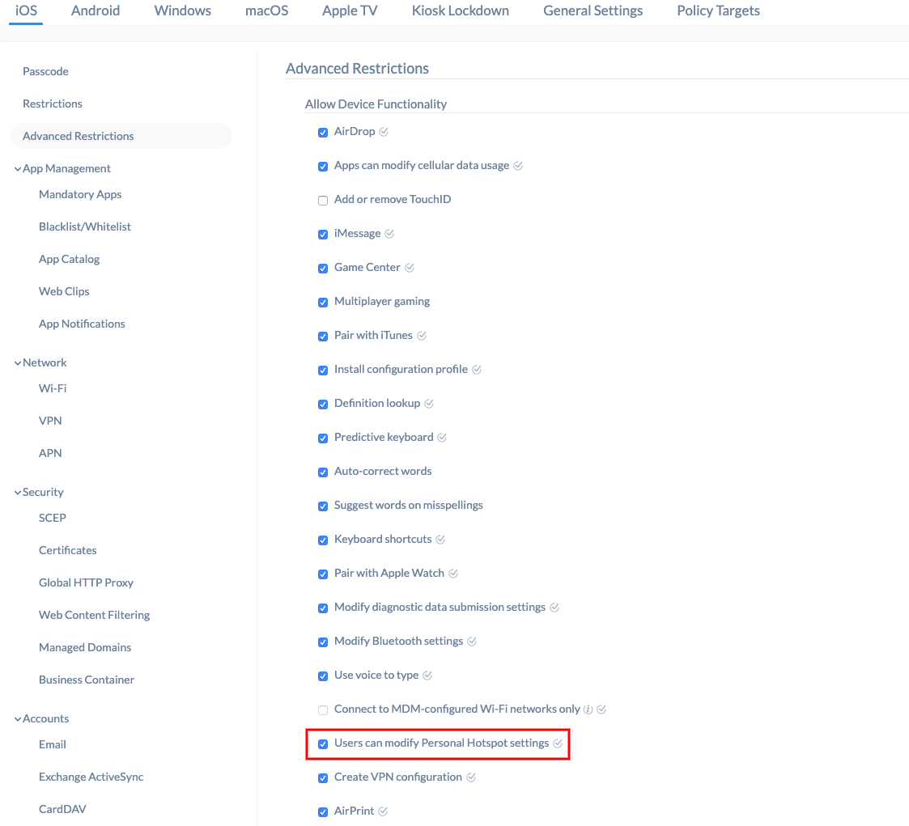This screenshot has width=909, height=826.
Task: Switch to the Android tab
Action: (95, 11)
